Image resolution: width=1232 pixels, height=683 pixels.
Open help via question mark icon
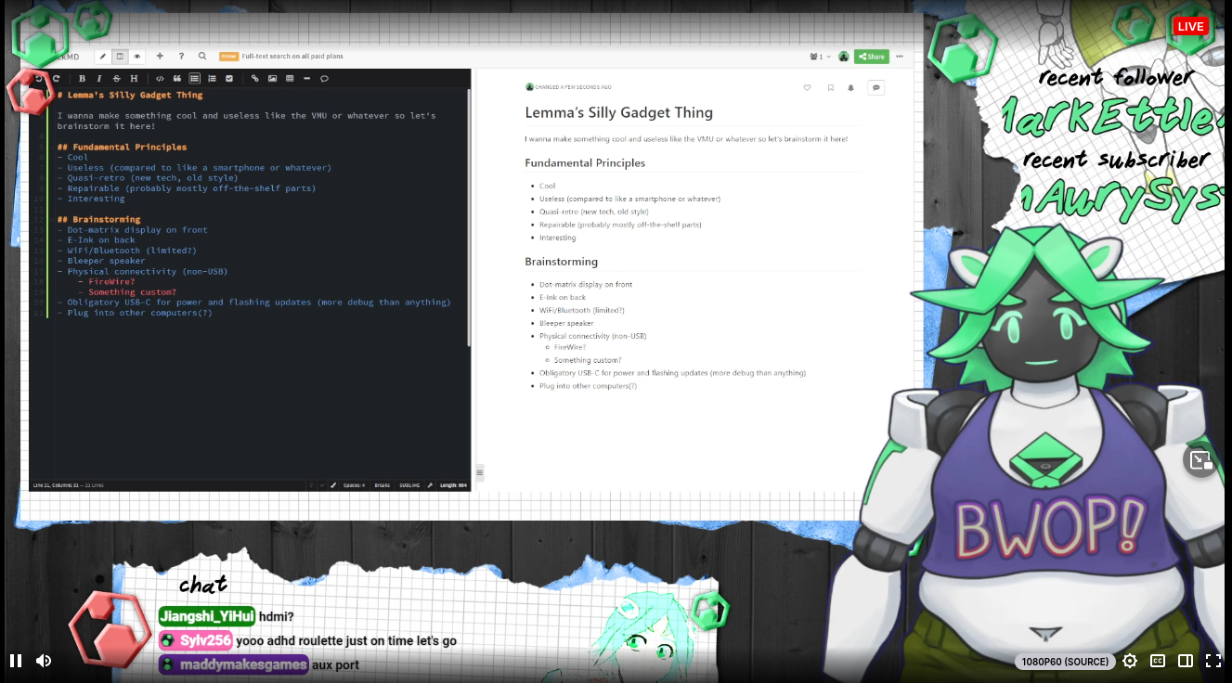(181, 56)
